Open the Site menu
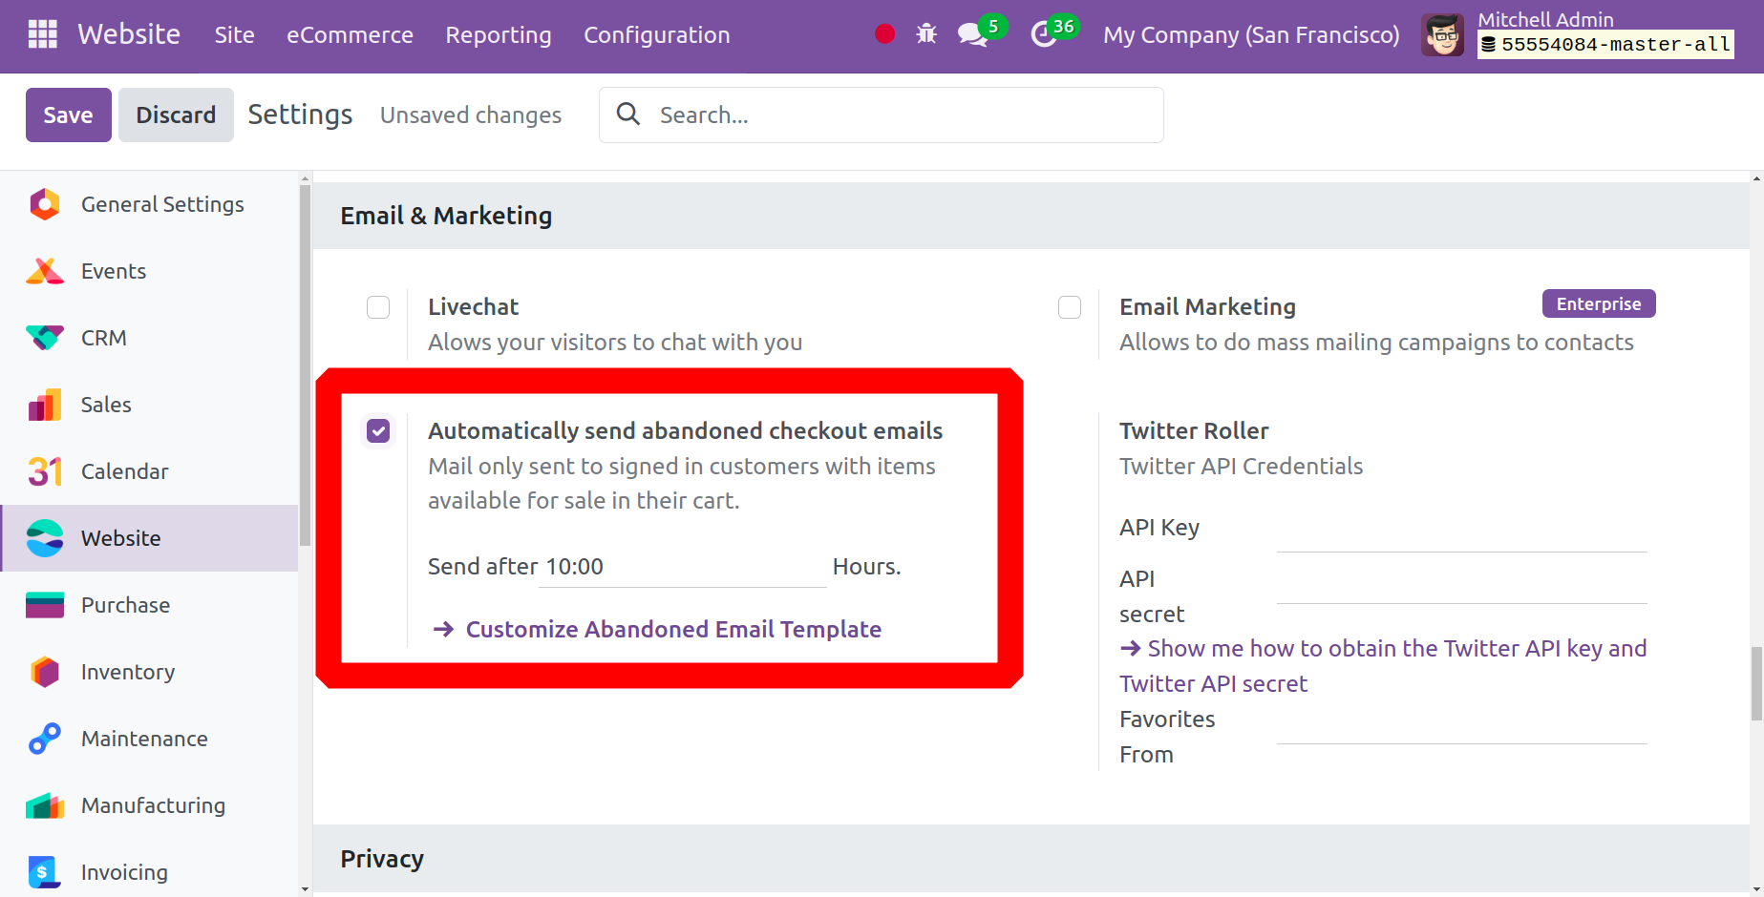The height and width of the screenshot is (897, 1764). pos(234,35)
